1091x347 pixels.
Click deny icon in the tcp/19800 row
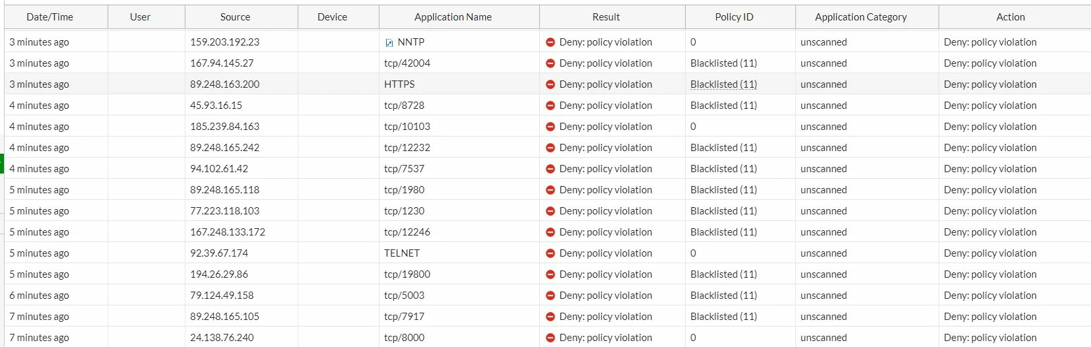[x=550, y=274]
